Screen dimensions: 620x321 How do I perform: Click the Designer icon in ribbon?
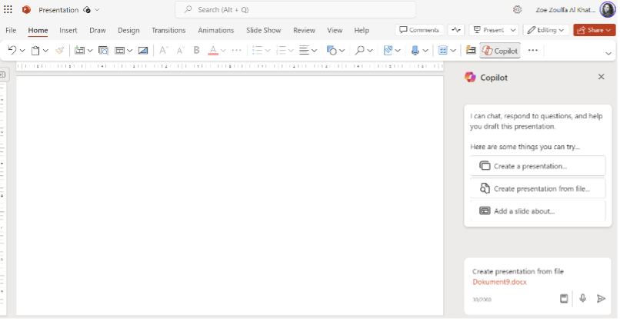coord(388,50)
